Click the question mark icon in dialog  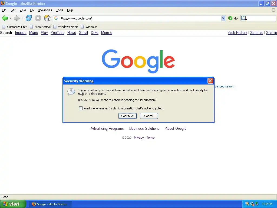click(71, 92)
